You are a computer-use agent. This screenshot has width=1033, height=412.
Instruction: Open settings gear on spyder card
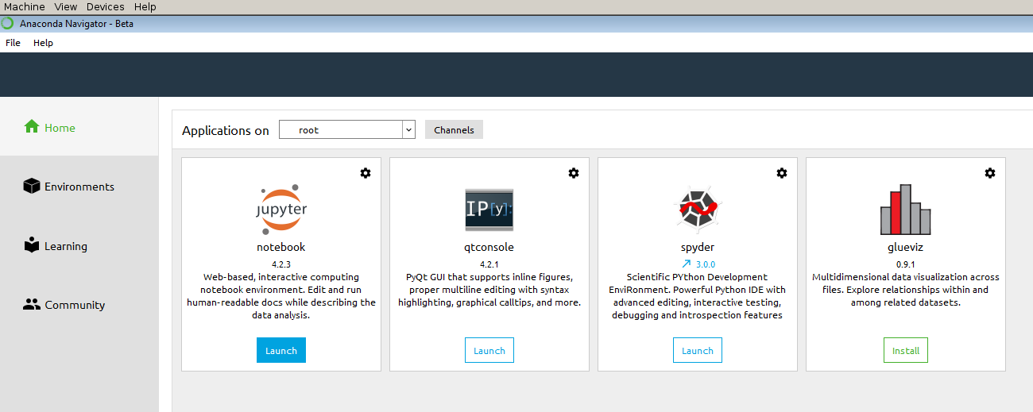coord(782,173)
